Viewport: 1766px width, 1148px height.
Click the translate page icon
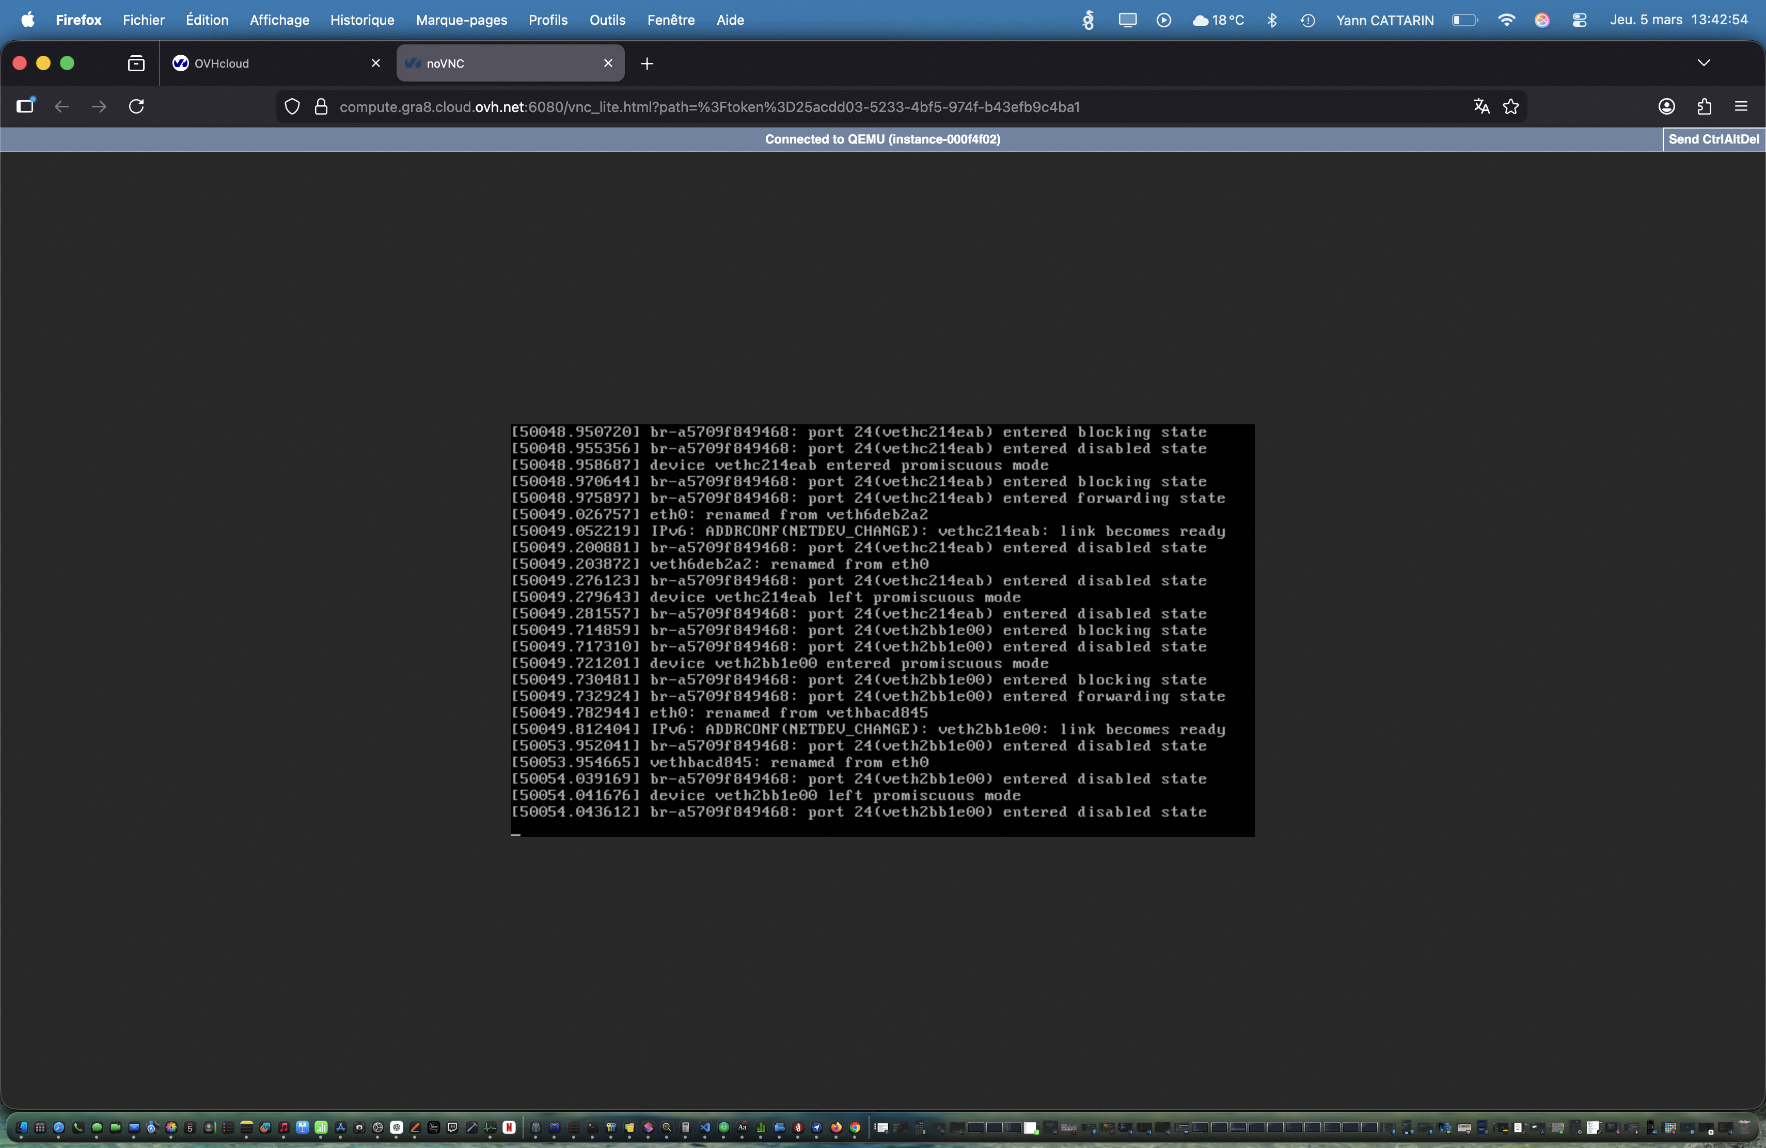tap(1481, 107)
